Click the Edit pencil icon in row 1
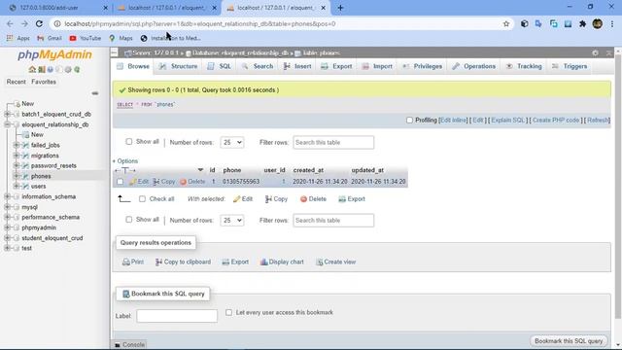This screenshot has width=622, height=350. (133, 182)
